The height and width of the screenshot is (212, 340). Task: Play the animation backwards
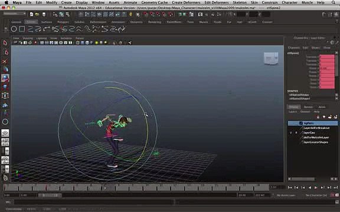point(310,188)
